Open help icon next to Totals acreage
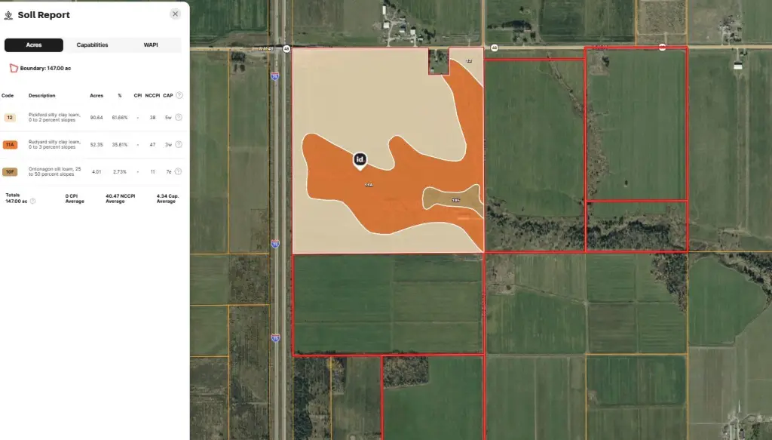Screen dimensions: 772x440 coord(32,202)
